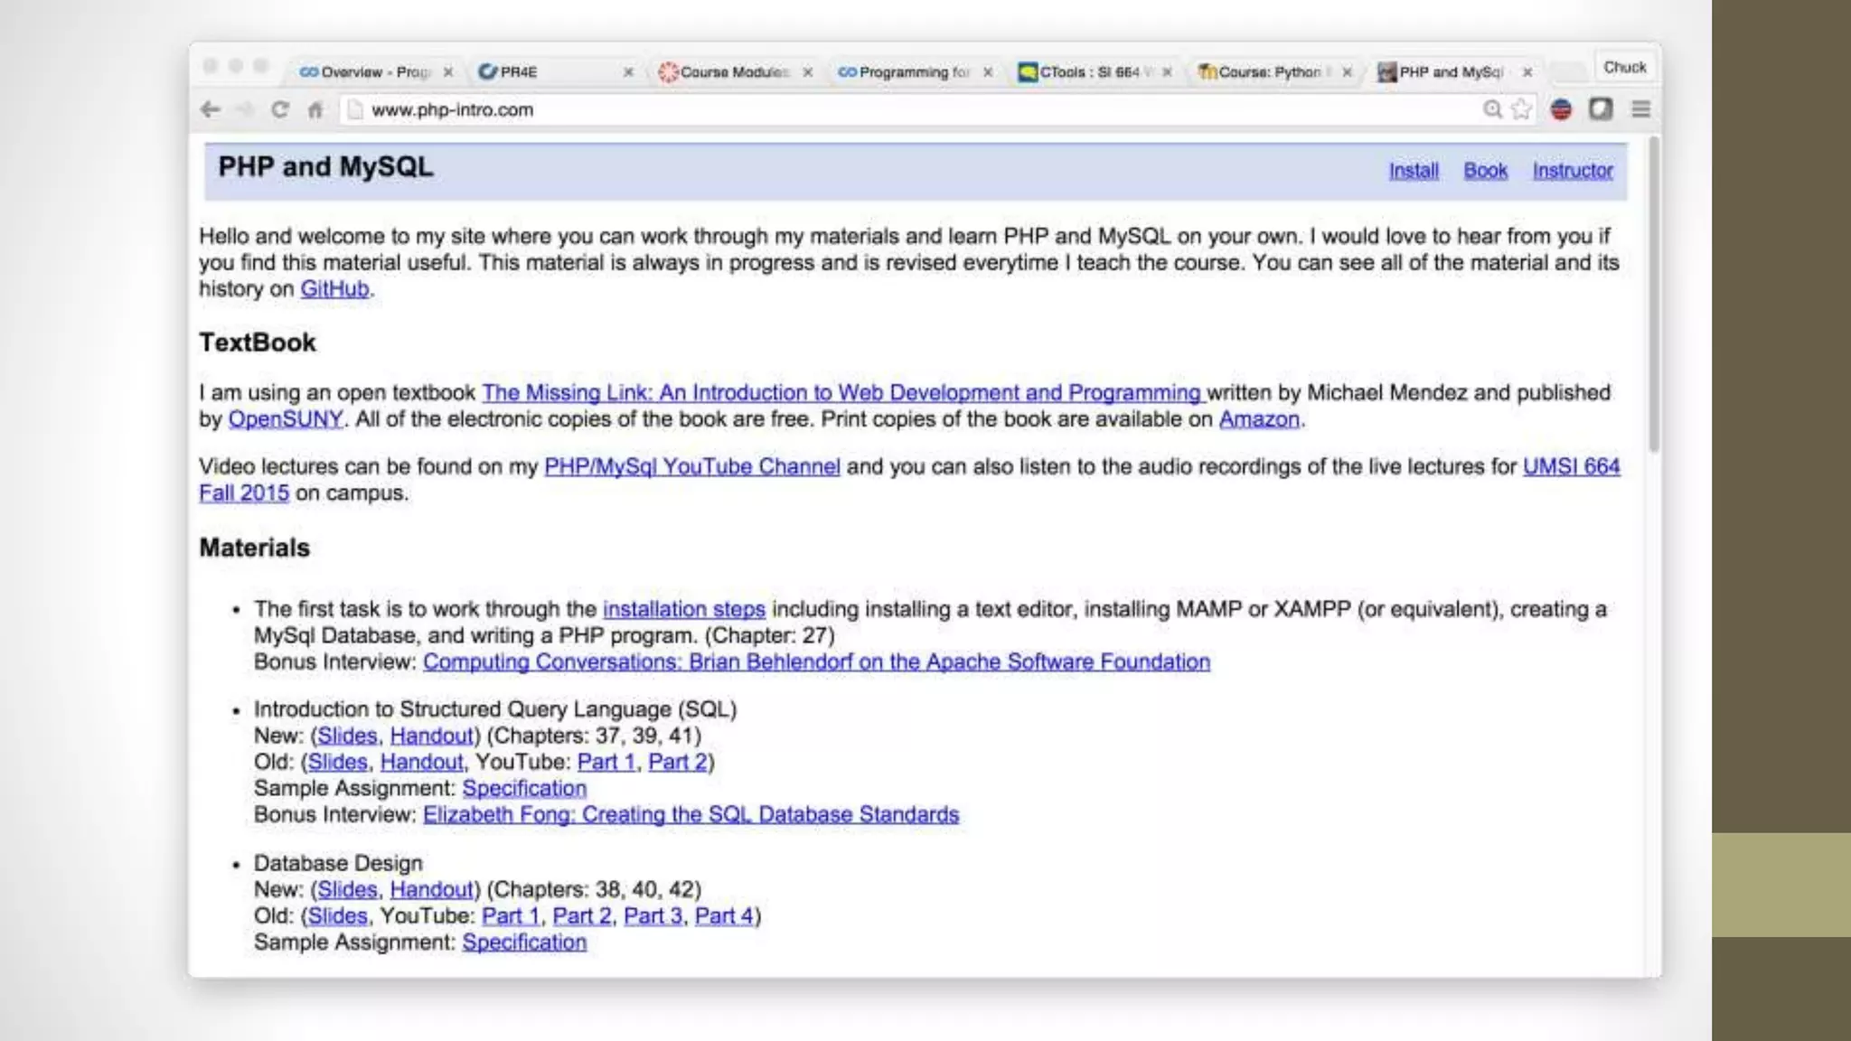Click the zoom magnifier in address bar

[x=1492, y=109]
